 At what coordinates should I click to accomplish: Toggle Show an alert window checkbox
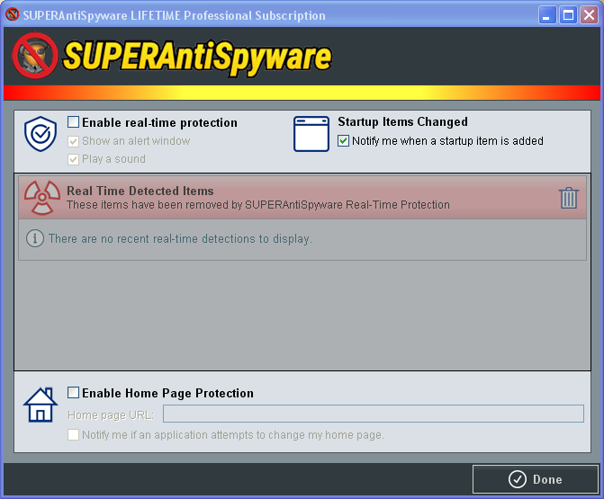tap(73, 141)
